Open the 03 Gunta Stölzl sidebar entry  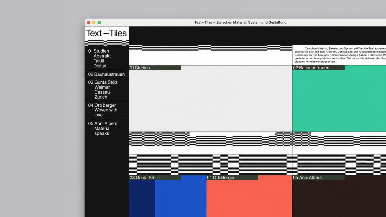[x=103, y=82]
